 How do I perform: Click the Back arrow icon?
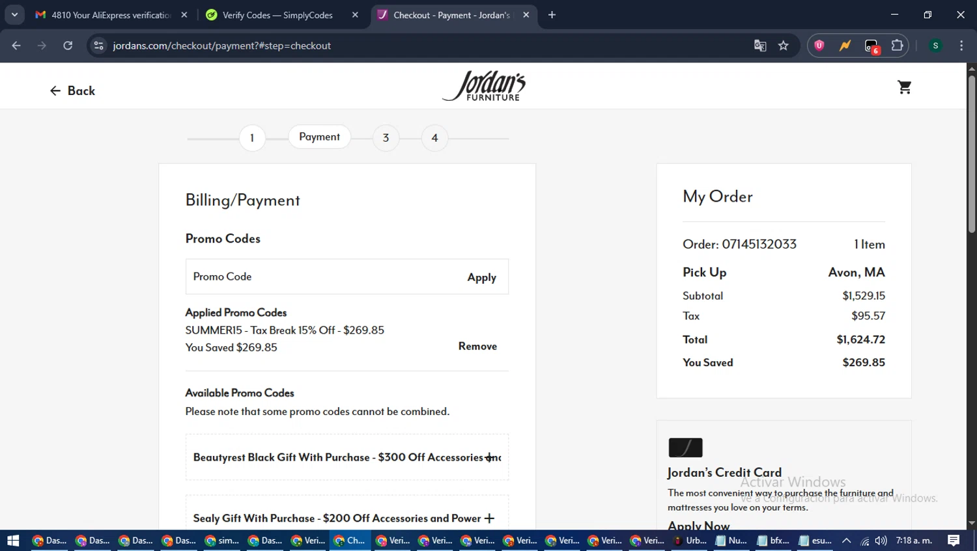coord(55,91)
